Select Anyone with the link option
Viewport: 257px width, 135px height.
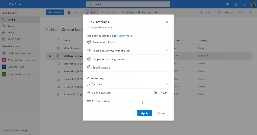(105, 42)
